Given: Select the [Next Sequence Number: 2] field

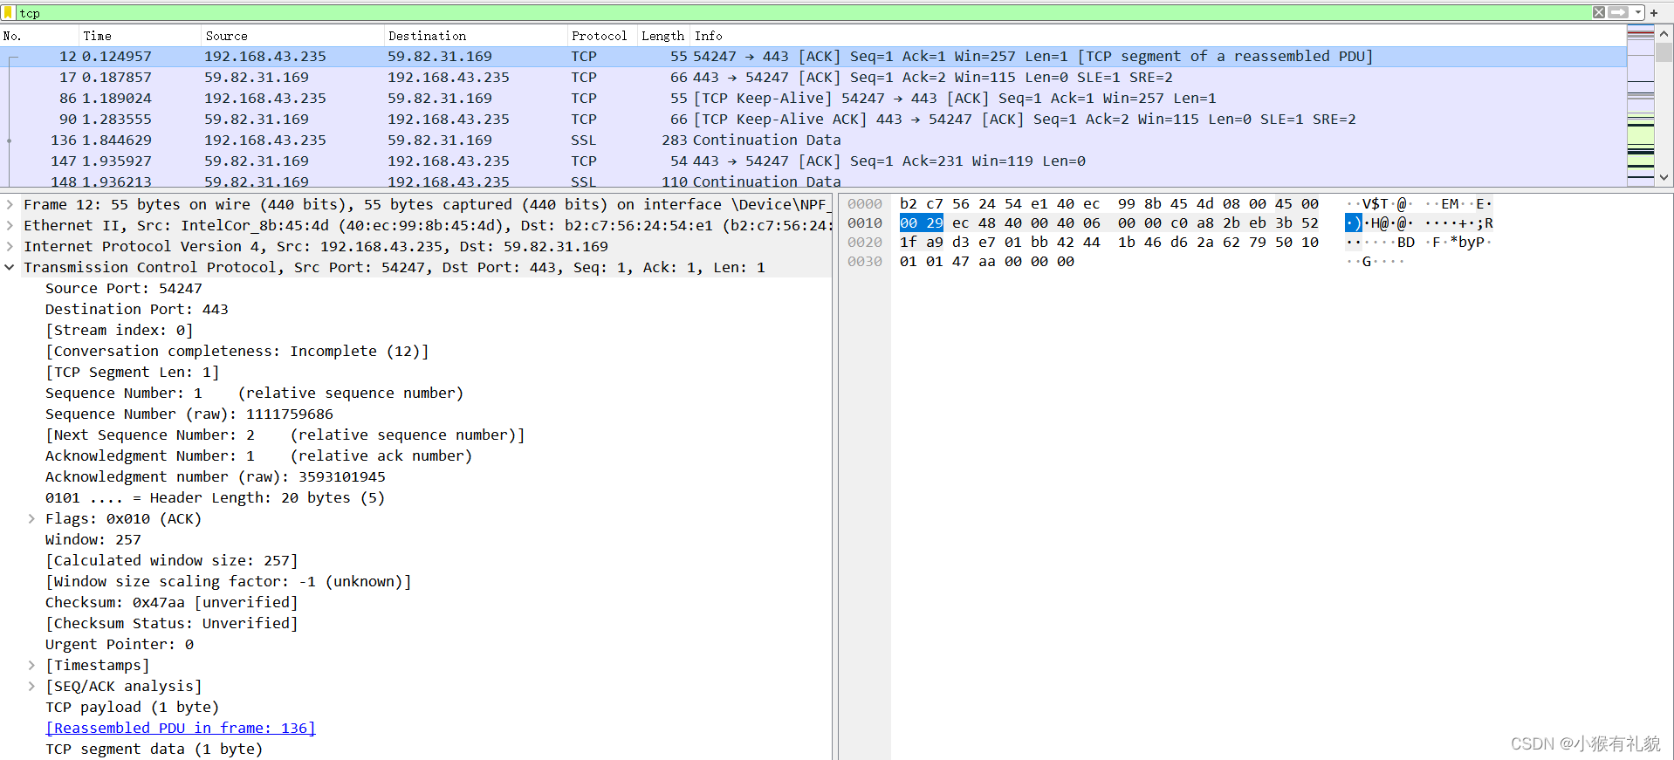Looking at the screenshot, I should click(x=285, y=435).
